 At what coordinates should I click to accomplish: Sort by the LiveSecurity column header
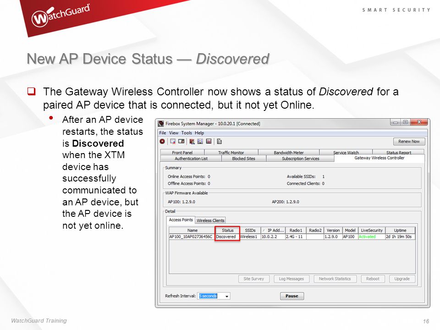372,231
